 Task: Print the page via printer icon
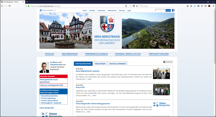click(x=198, y=6)
